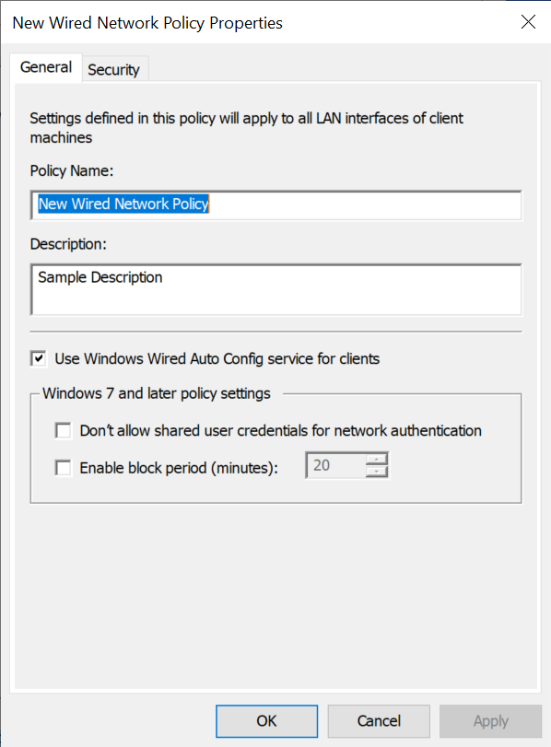Select the Policy Name text field
Image resolution: width=551 pixels, height=747 pixels.
(276, 204)
